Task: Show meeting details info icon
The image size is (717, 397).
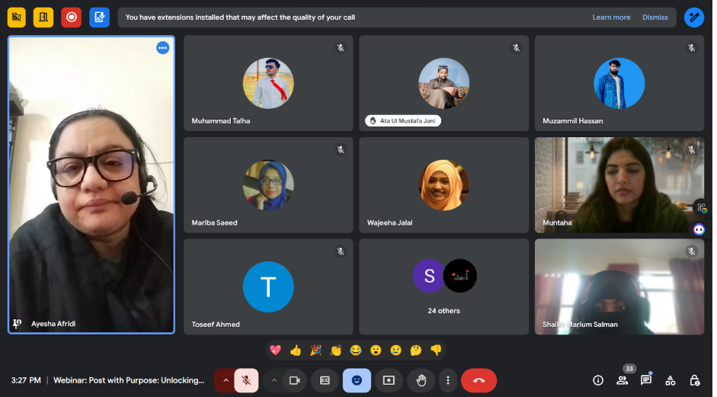Action: click(x=598, y=380)
